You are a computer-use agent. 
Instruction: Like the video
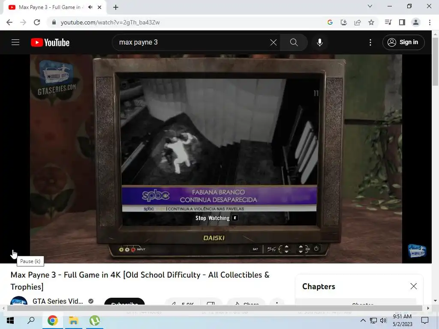click(182, 302)
